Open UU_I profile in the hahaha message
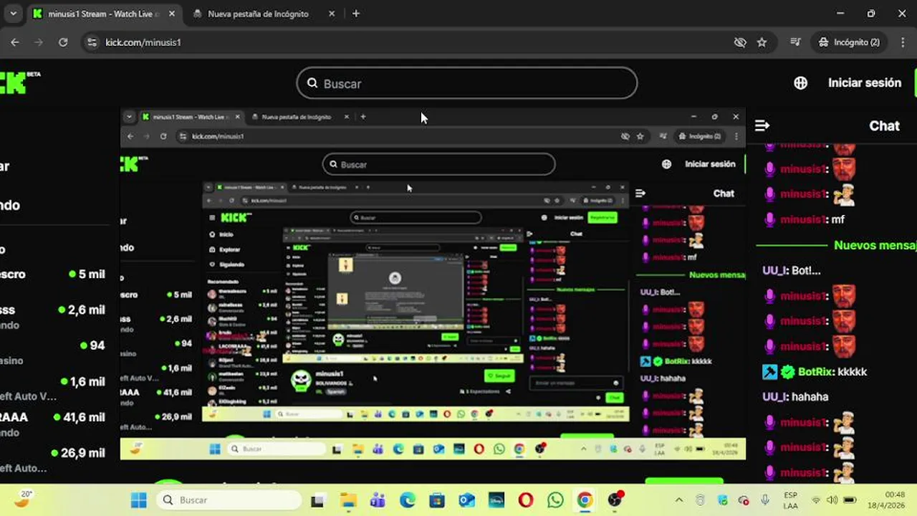The image size is (917, 516). (x=776, y=397)
